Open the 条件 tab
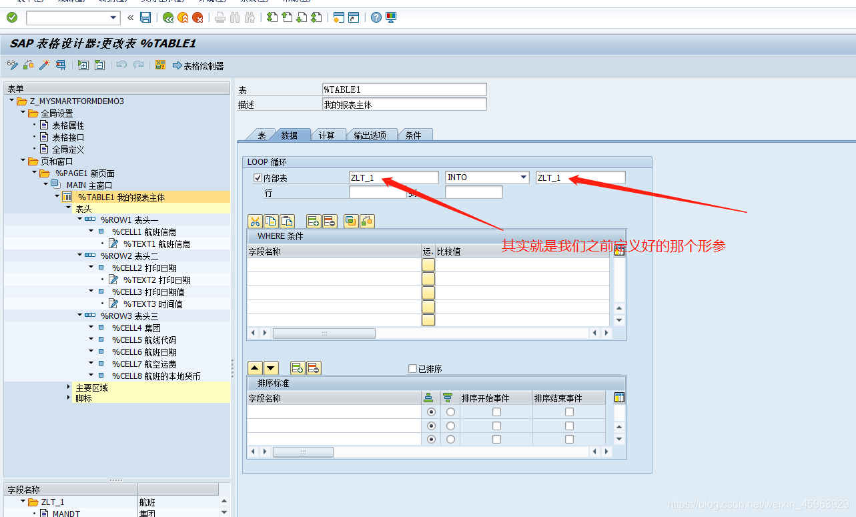The image size is (856, 517). click(x=414, y=135)
